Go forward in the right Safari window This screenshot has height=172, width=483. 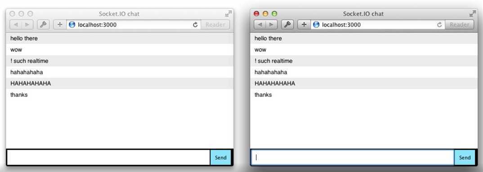(271, 25)
